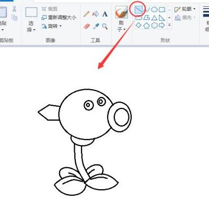Select the Eraser tool
The height and width of the screenshot is (198, 209).
87,27
